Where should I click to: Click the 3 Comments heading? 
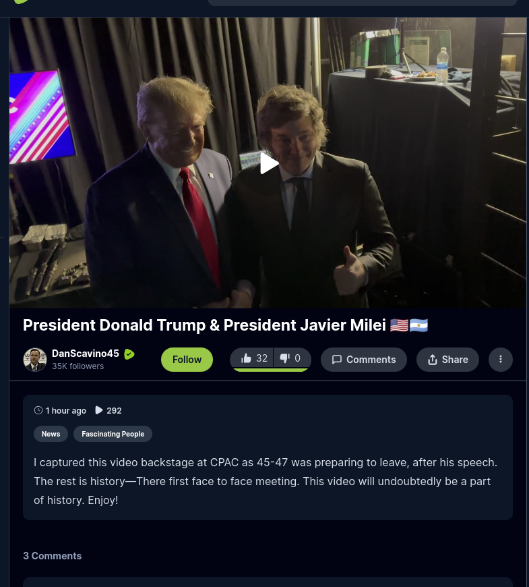53,555
